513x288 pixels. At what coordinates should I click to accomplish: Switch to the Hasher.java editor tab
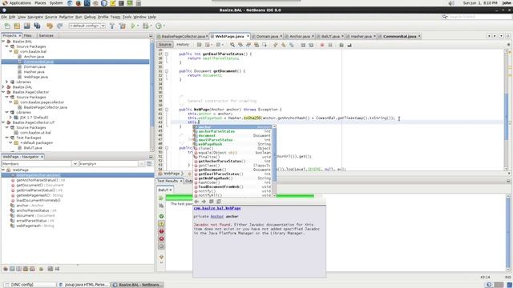pyautogui.click(x=362, y=36)
